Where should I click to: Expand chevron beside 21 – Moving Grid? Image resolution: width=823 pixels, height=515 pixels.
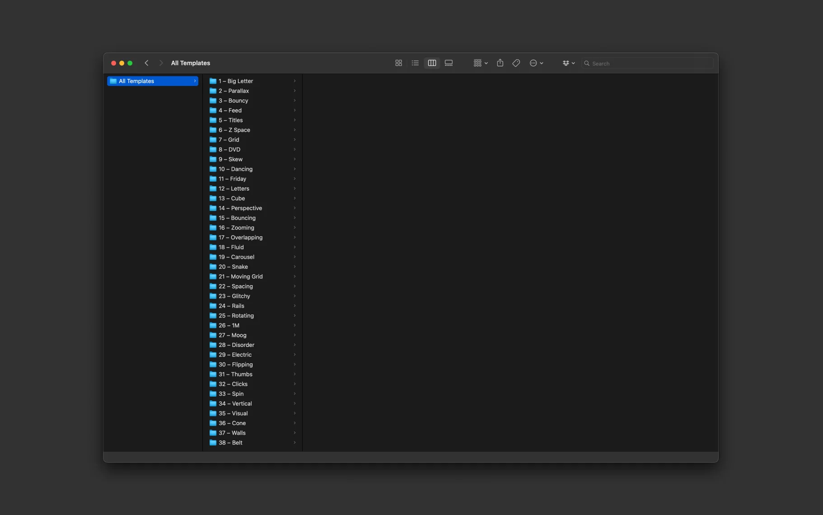[295, 276]
